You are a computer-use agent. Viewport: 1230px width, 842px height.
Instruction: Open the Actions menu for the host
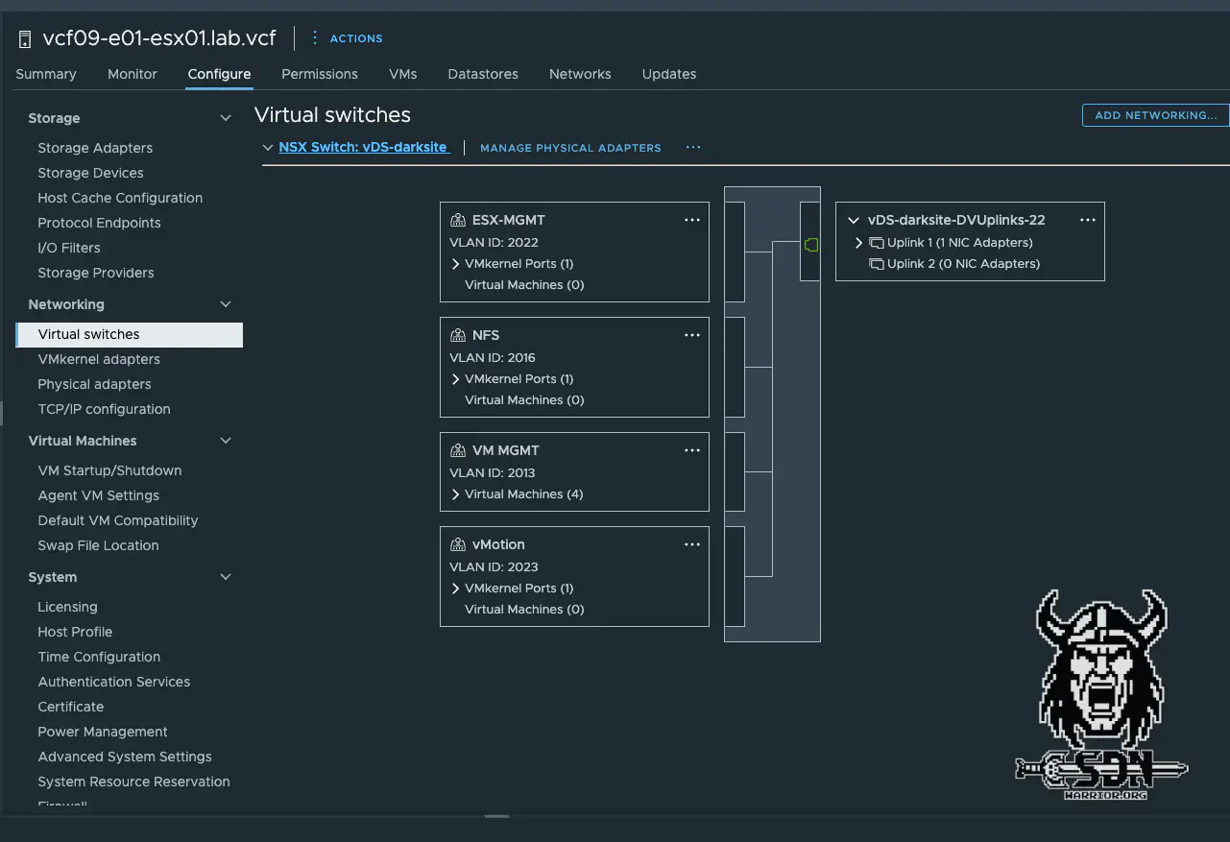point(347,38)
